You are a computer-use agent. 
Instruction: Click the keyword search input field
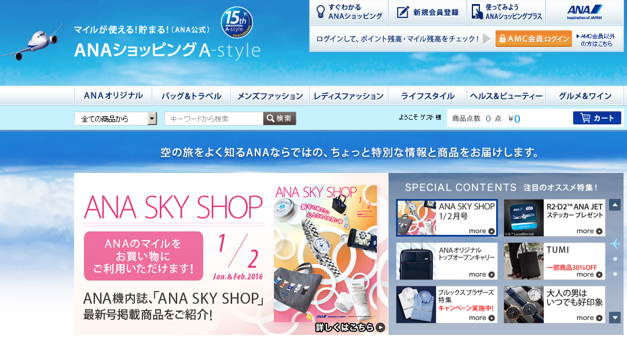pos(214,119)
